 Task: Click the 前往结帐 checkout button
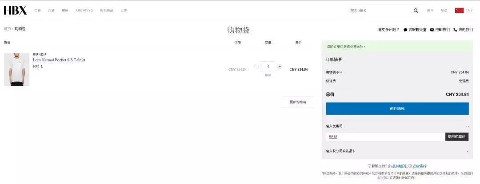point(397,109)
